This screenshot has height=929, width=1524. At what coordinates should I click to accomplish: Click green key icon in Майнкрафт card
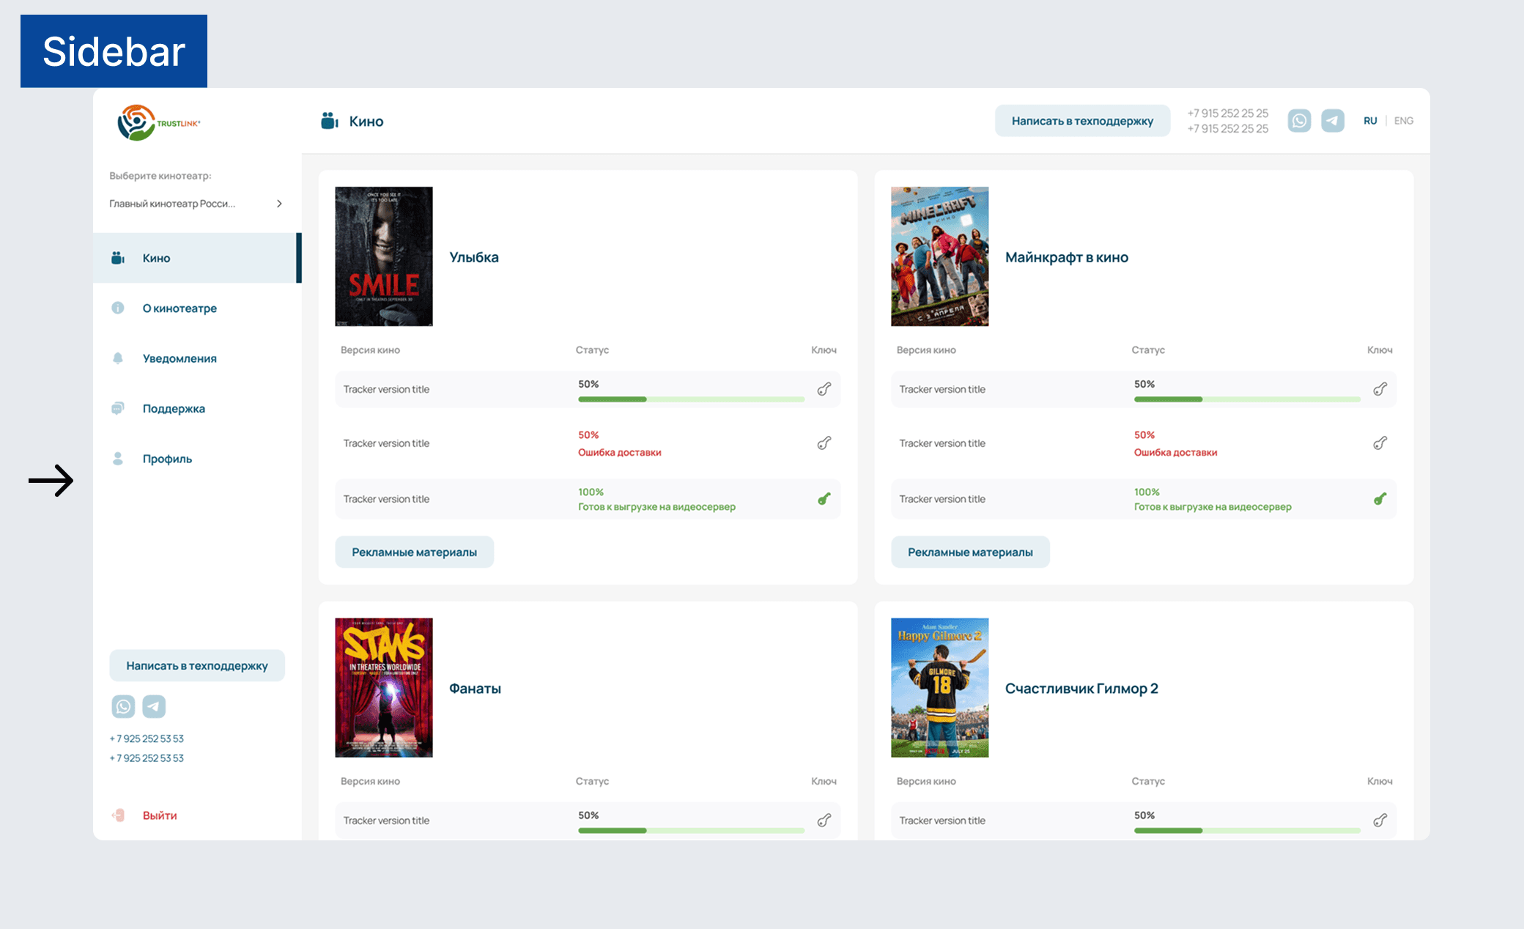[1380, 499]
